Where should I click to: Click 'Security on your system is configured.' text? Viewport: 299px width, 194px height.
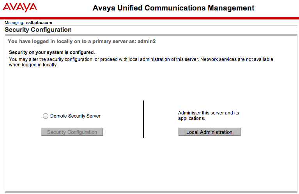click(x=52, y=52)
